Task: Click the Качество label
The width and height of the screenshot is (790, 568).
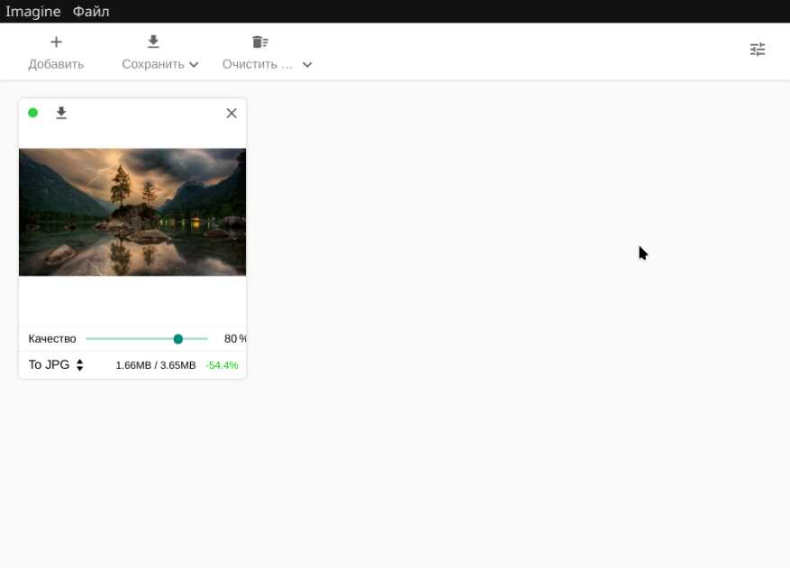Action: pyautogui.click(x=52, y=339)
